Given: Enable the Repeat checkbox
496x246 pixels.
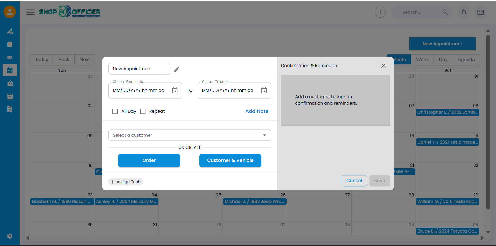Looking at the screenshot, I should point(143,111).
